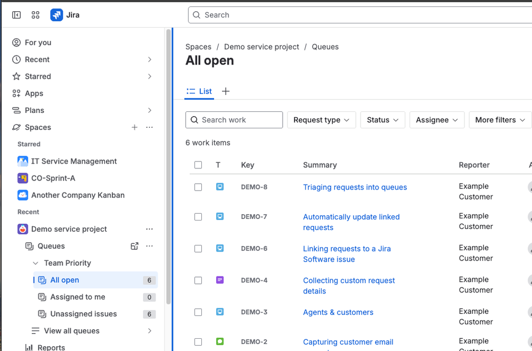Viewport: 532px width, 351px height.
Task: Open Automatically update linked requests issue
Action: point(351,222)
